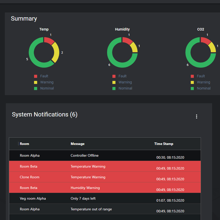Sort table by Message column header

78,144
